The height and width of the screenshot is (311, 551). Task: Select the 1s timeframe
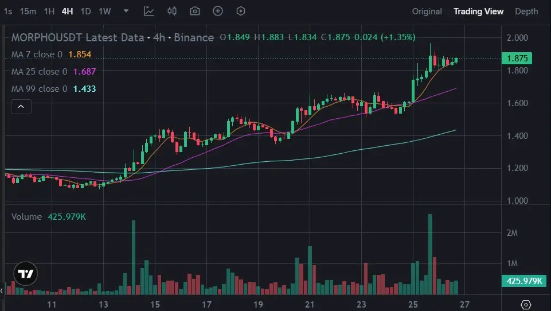pyautogui.click(x=7, y=11)
